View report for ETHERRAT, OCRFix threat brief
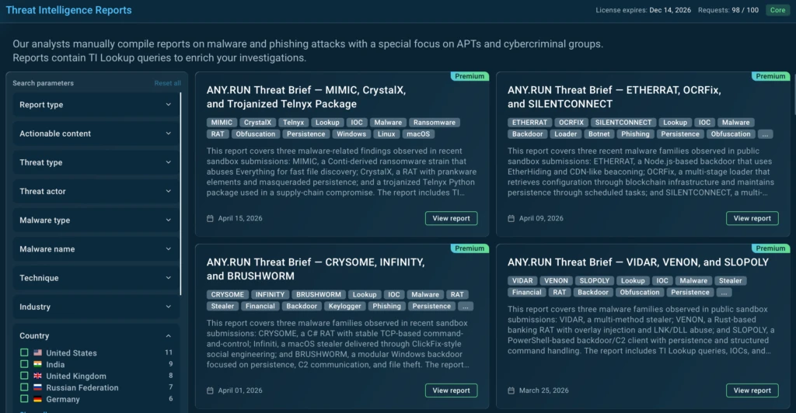Viewport: 796px width, 413px height. tap(752, 218)
